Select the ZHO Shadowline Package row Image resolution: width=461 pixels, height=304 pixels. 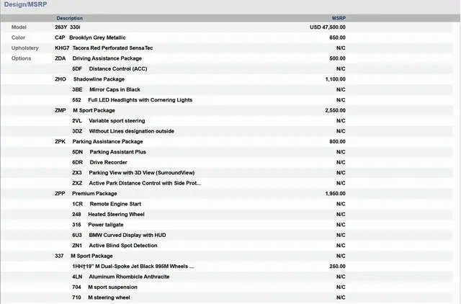tap(99, 79)
